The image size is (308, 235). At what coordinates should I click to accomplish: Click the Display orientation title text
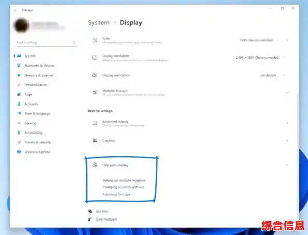116,75
